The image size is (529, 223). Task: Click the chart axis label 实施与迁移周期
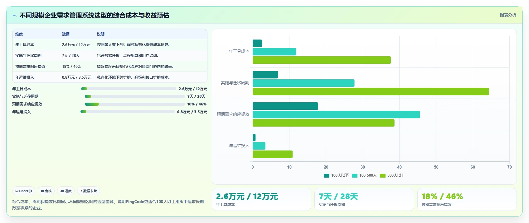coord(235,83)
